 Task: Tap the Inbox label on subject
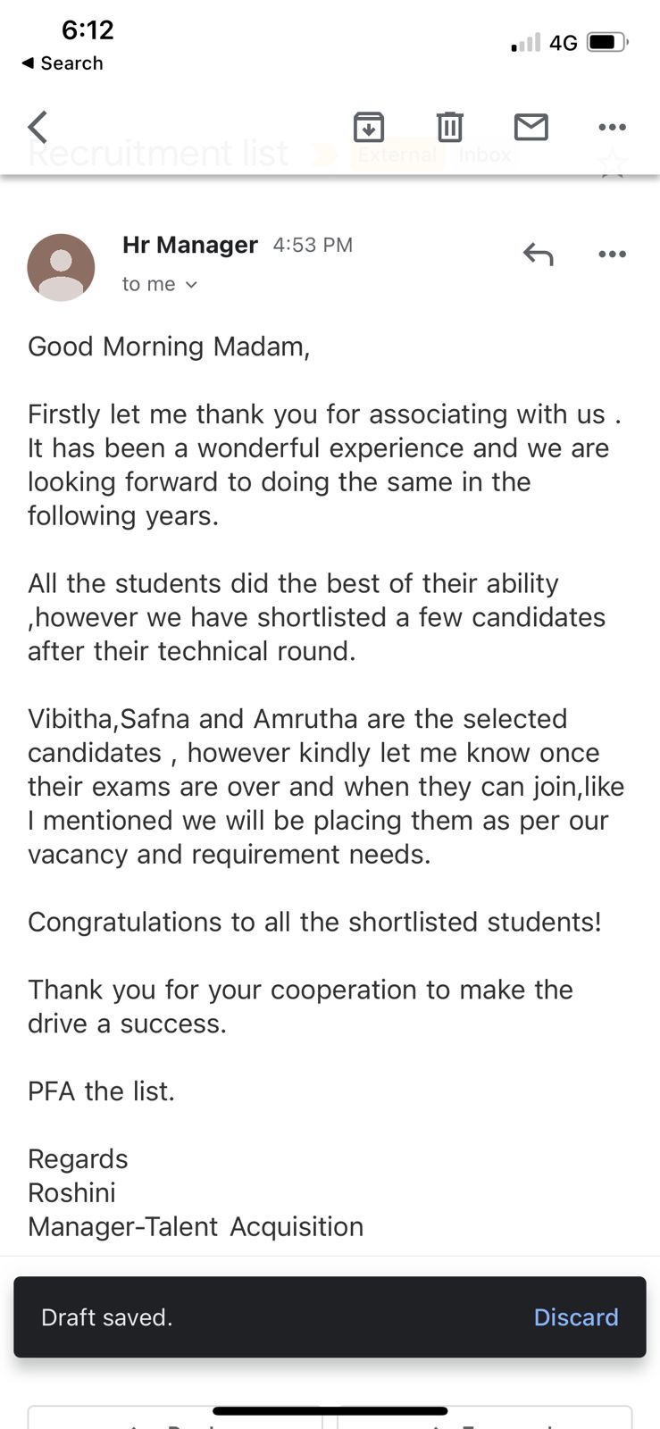[x=485, y=155]
